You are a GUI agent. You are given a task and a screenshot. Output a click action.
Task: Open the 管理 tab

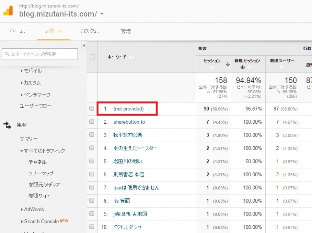[125, 31]
